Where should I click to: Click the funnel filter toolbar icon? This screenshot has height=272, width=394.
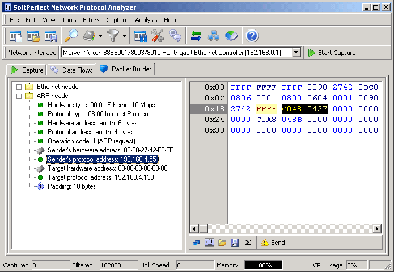(x=113, y=36)
